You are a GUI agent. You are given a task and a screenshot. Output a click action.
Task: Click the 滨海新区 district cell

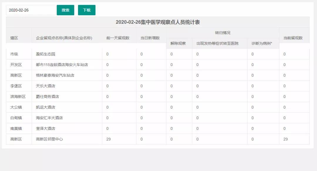click(x=18, y=96)
